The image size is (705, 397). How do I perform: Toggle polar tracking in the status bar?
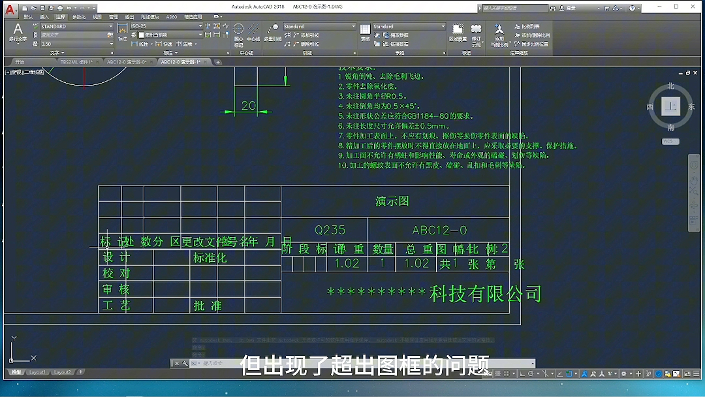[x=531, y=374]
